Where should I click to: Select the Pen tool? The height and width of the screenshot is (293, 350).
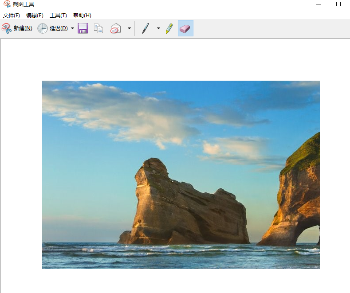point(145,28)
